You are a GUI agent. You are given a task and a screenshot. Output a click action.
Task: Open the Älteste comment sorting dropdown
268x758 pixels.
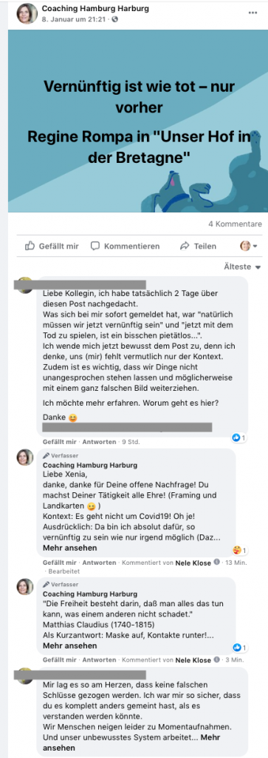(x=242, y=266)
